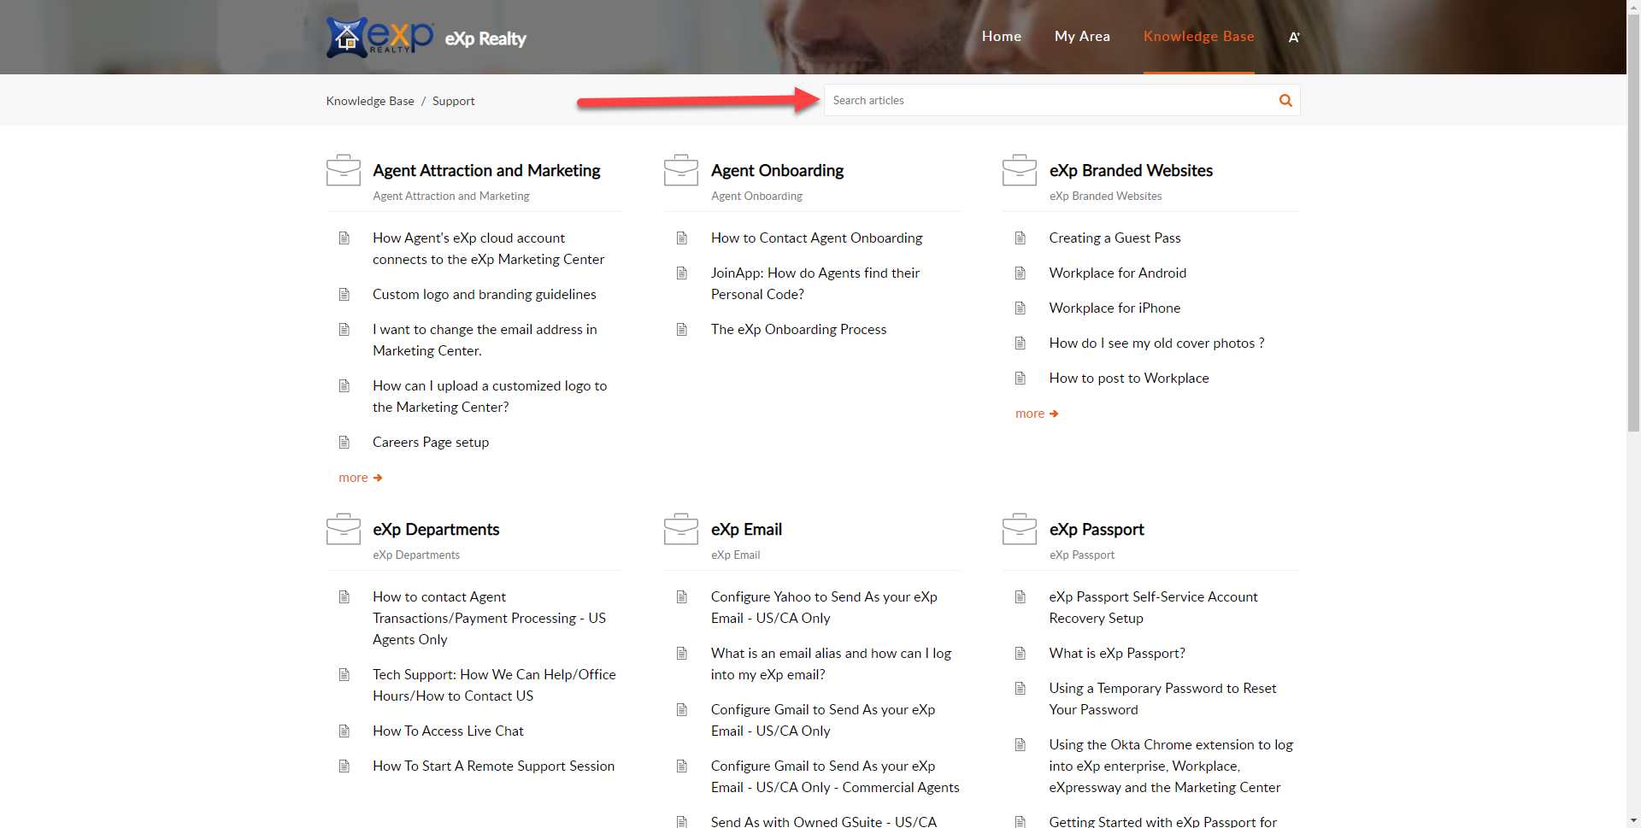This screenshot has width=1641, height=828.
Task: Click document icon beside How do I see my old cover photos
Action: click(x=1020, y=343)
